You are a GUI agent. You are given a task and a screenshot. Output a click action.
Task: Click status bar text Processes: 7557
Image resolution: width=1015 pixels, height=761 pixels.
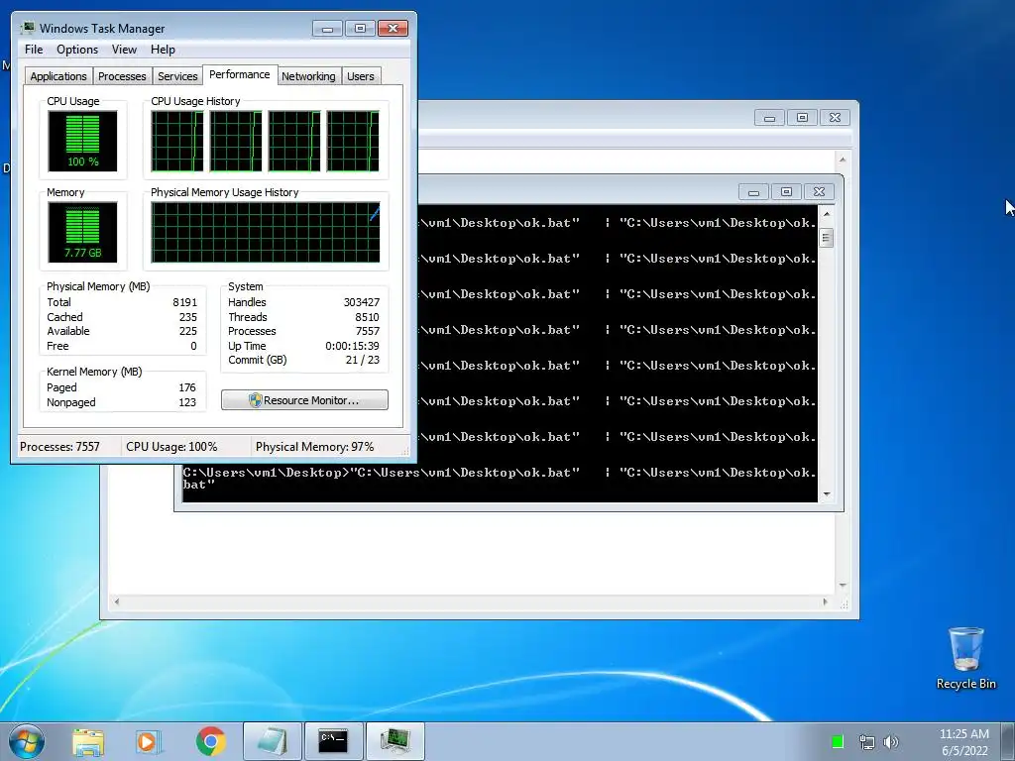pos(59,447)
